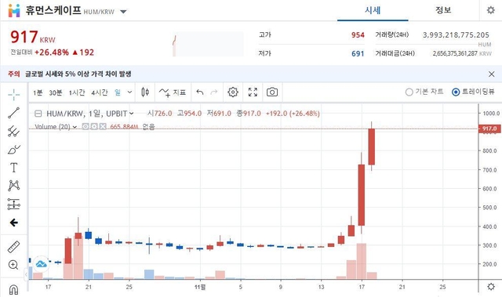
Task: Expand the chart interval dropdown chevron
Action: point(129,92)
